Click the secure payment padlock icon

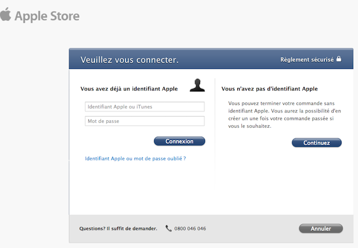[339, 58]
